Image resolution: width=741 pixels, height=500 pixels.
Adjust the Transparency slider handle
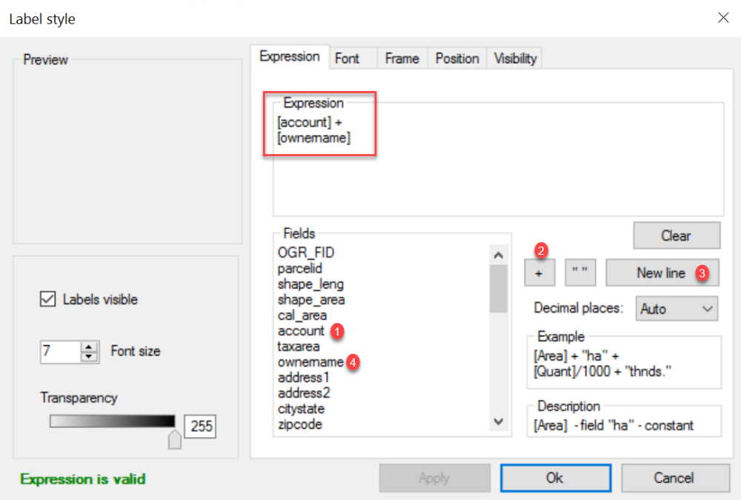pyautogui.click(x=175, y=438)
